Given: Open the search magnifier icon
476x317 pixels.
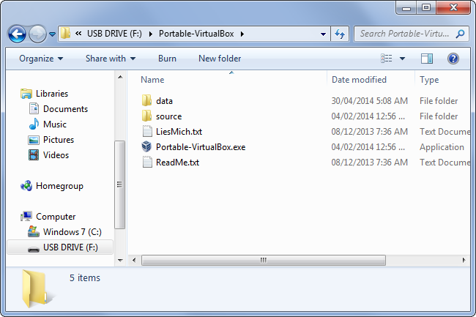Looking at the screenshot, I should pyautogui.click(x=460, y=34).
